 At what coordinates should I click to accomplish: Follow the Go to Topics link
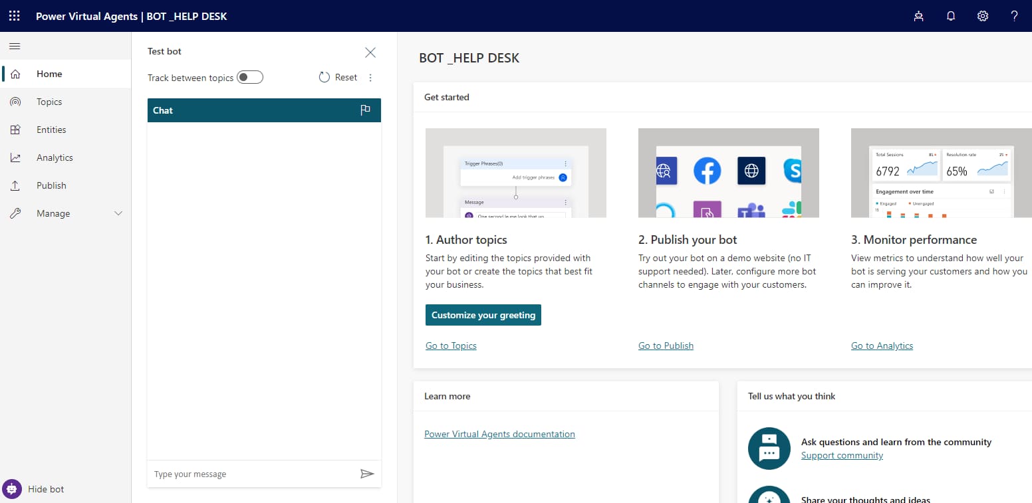451,346
